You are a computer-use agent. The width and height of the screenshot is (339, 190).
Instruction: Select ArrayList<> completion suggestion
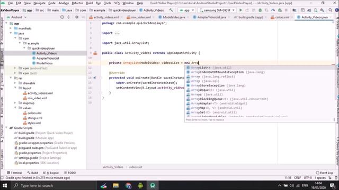click(260, 68)
